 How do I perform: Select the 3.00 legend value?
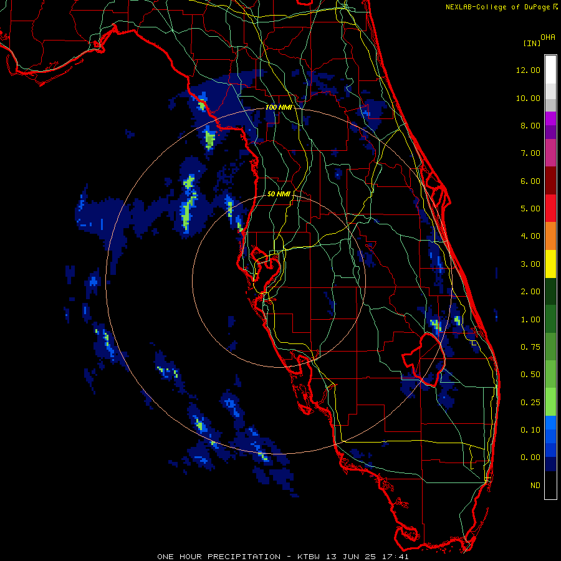530,264
